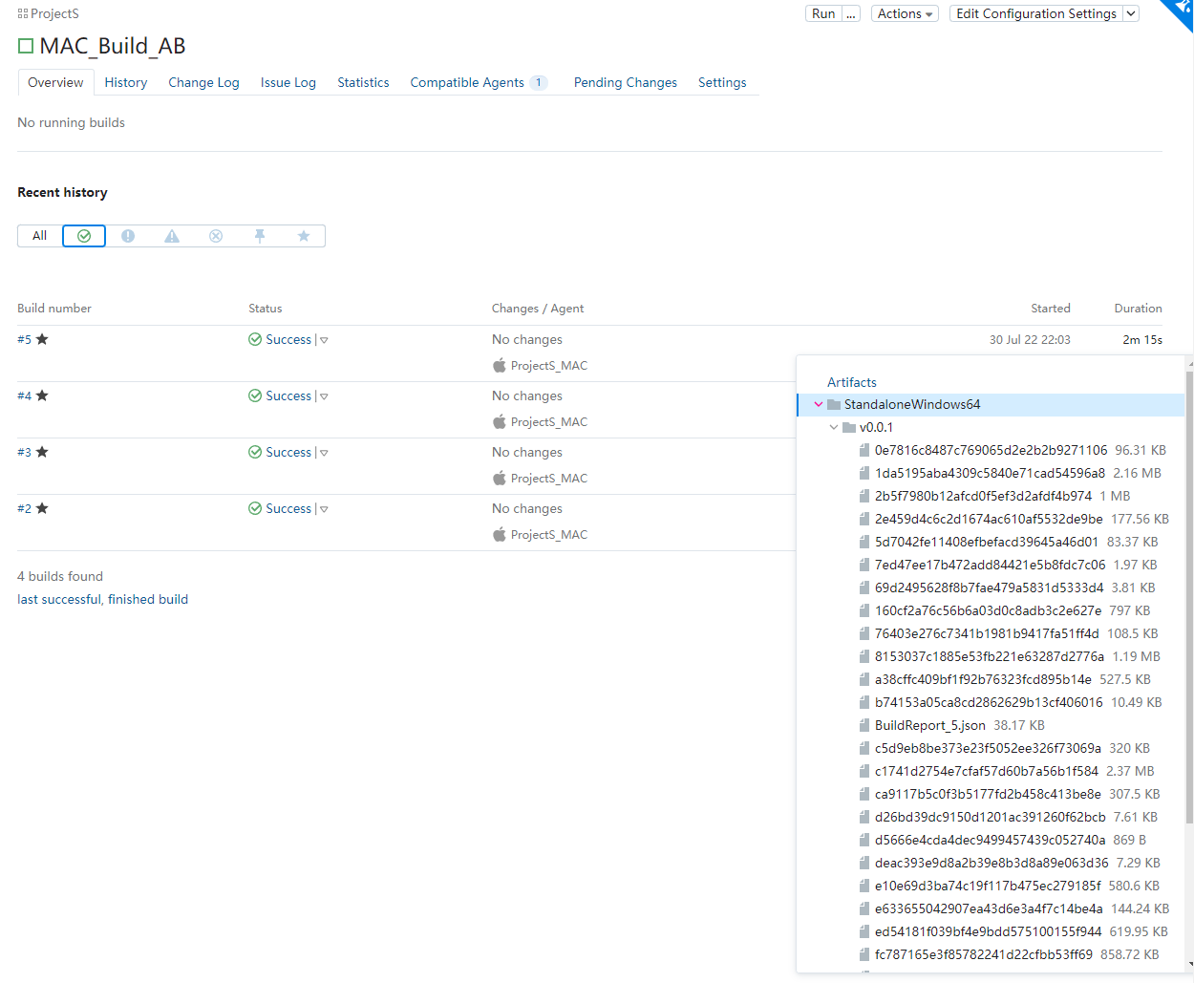Filter history by warning triangle icon

(x=172, y=236)
